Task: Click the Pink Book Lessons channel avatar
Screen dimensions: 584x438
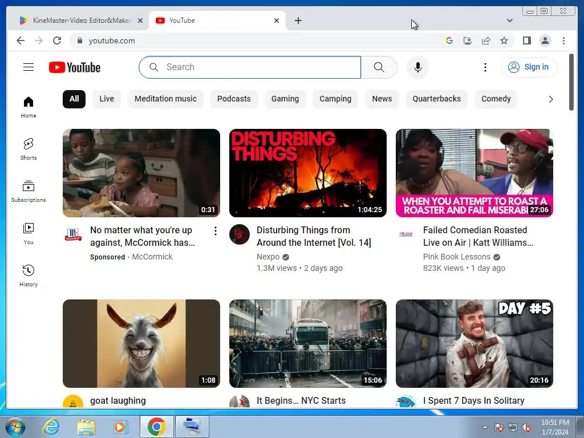Action: [x=406, y=234]
